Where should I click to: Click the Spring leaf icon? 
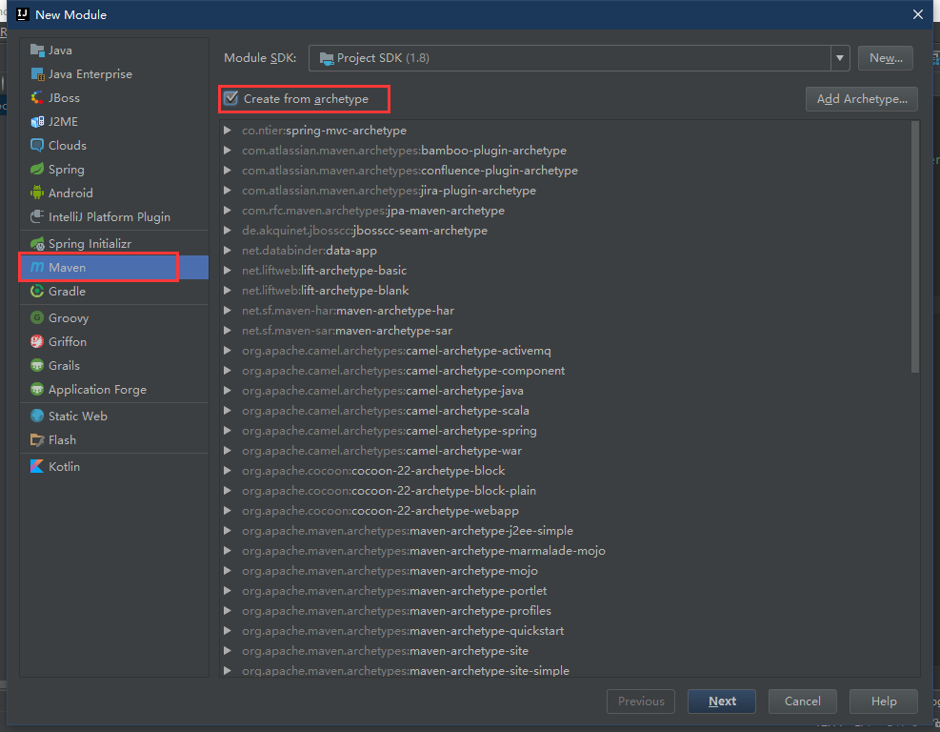37,170
